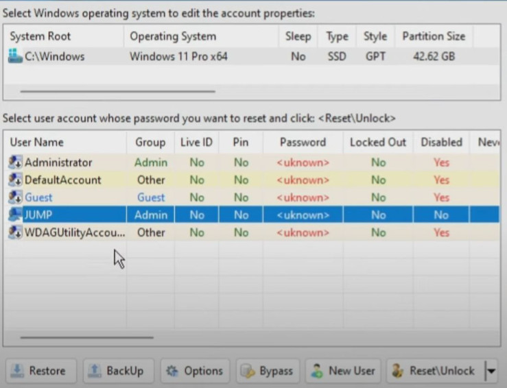Create an account with New User button
Screen dimensions: 507x388
(343, 371)
